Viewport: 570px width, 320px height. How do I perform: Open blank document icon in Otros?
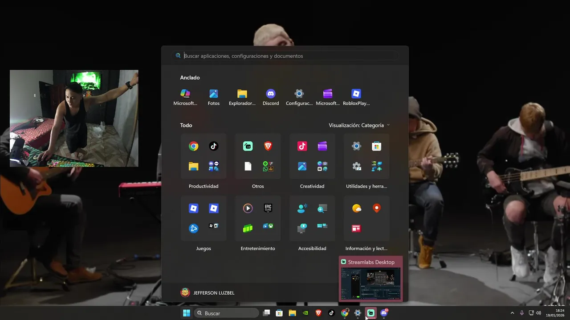[248, 166]
